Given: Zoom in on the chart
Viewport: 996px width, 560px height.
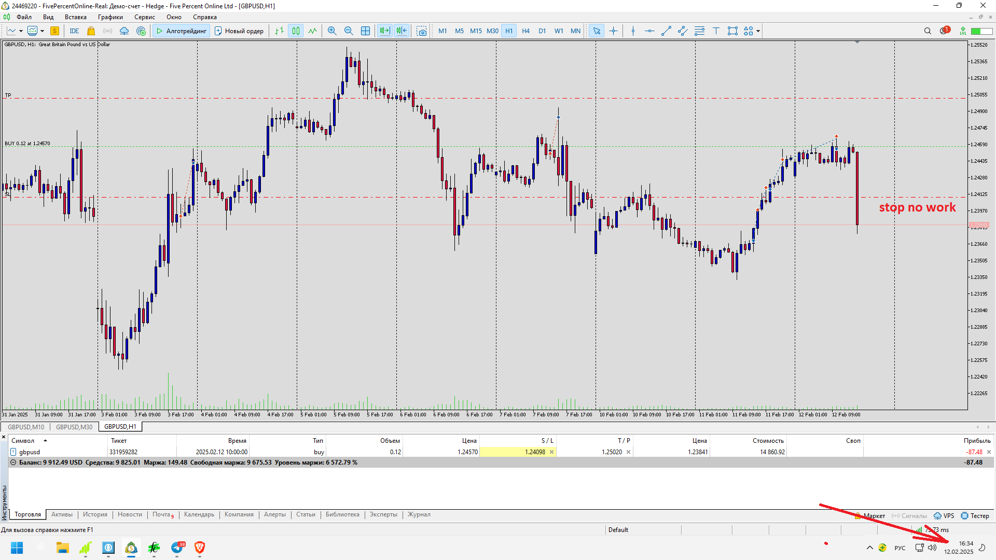Looking at the screenshot, I should [332, 31].
